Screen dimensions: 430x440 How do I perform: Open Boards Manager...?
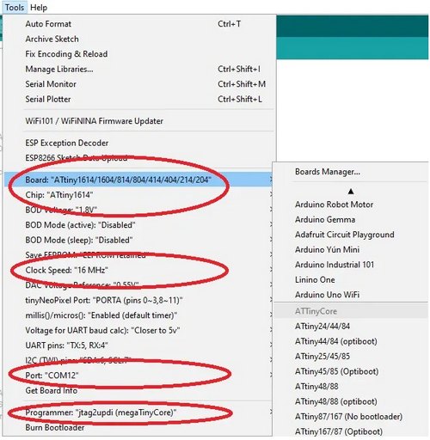(x=351, y=172)
